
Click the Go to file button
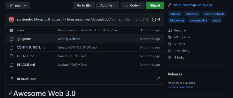(84, 5)
